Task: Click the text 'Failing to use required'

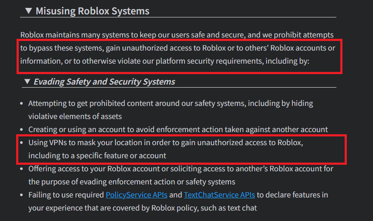Action: 66,194
